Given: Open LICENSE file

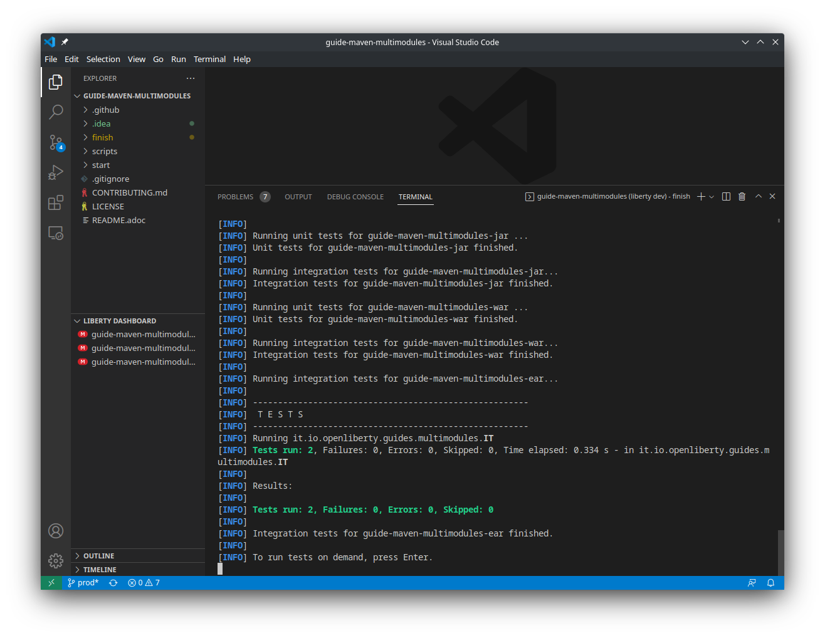Looking at the screenshot, I should 138,206.
